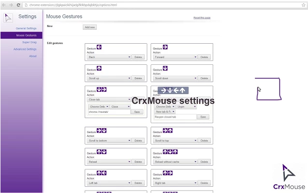Delete the Reload gesture
The height and width of the screenshot is (193, 308).
[x=138, y=162]
